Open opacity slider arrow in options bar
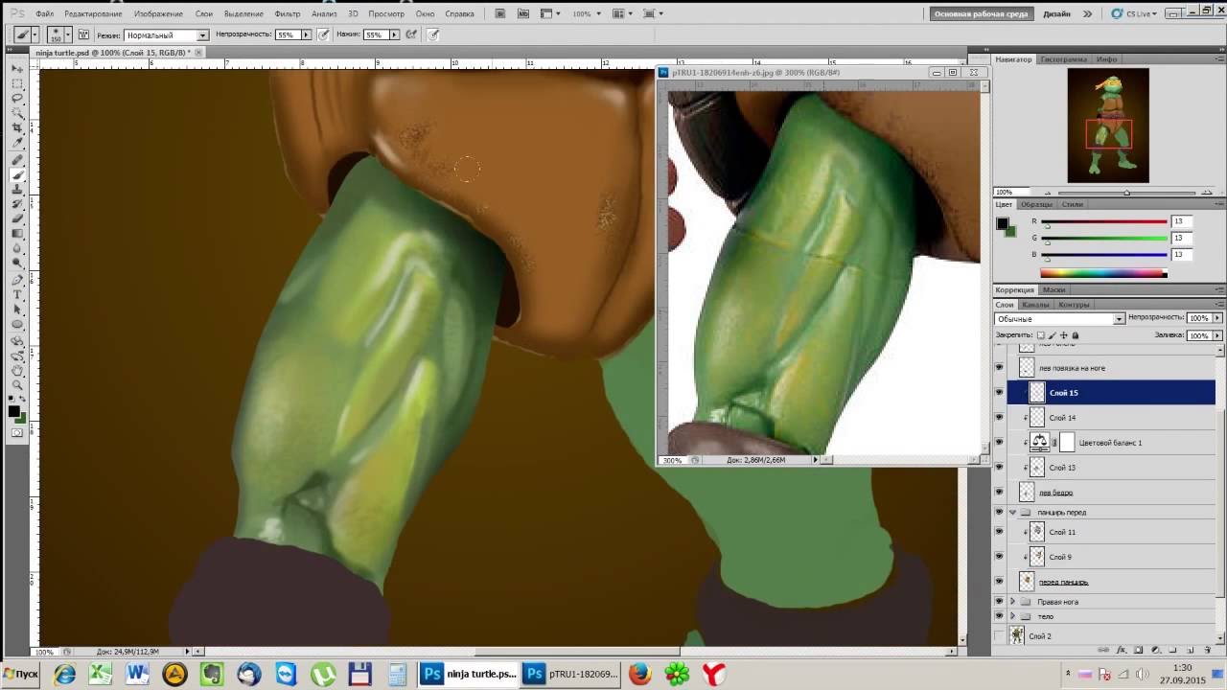The image size is (1227, 690). point(306,34)
